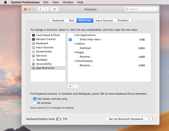Remove shortcut with the minus button
Viewport: 169px width, 131px height.
(76, 86)
